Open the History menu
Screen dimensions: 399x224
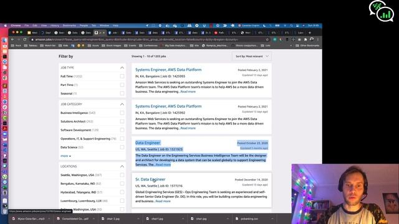click(55, 26)
